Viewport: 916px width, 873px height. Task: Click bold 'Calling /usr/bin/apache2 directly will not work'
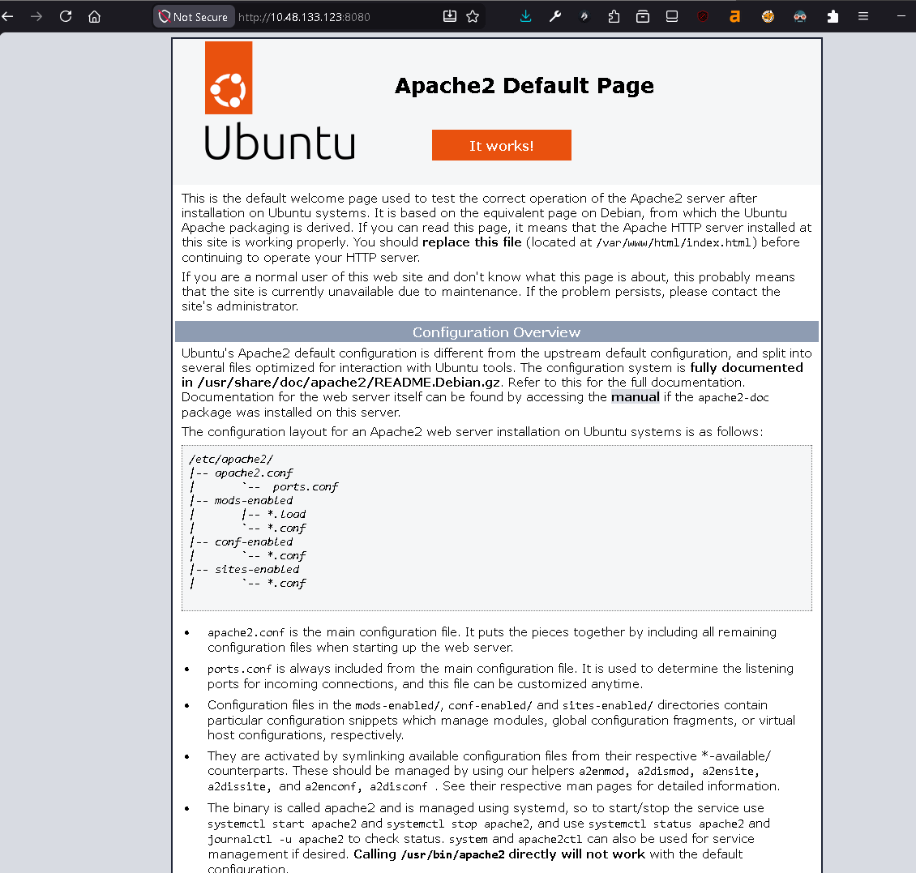tap(499, 854)
